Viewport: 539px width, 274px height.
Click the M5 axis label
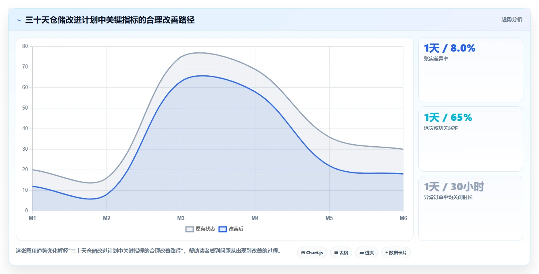(x=329, y=218)
